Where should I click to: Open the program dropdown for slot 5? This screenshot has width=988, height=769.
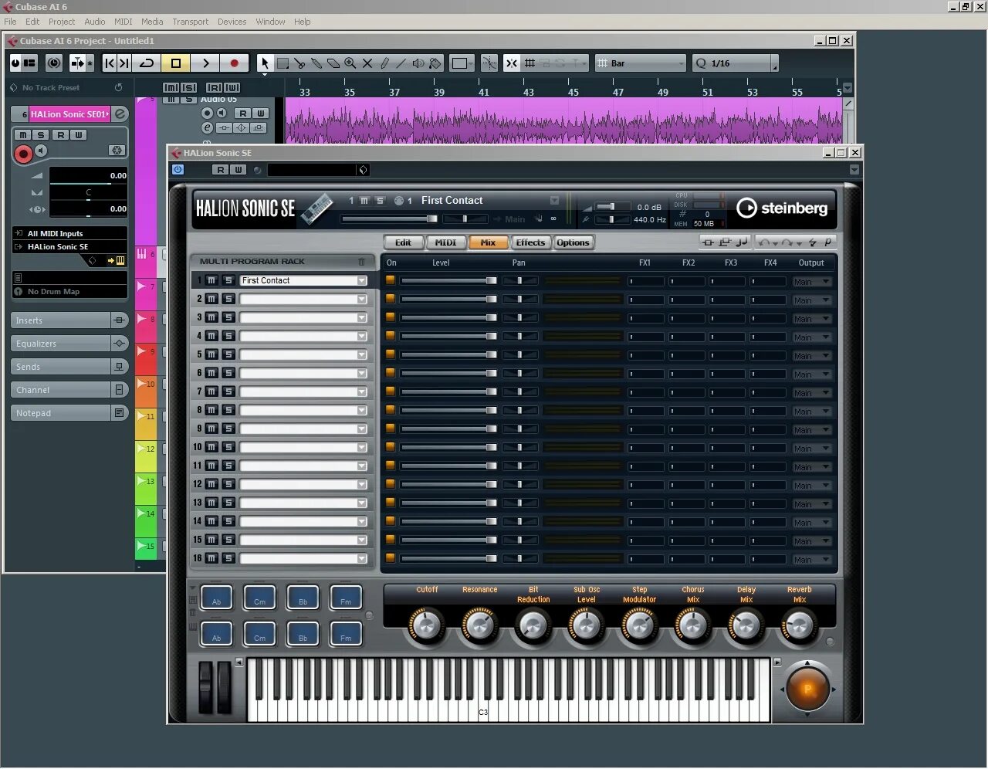click(362, 354)
